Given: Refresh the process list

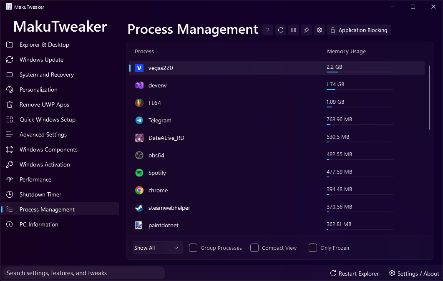Looking at the screenshot, I should coord(281,30).
